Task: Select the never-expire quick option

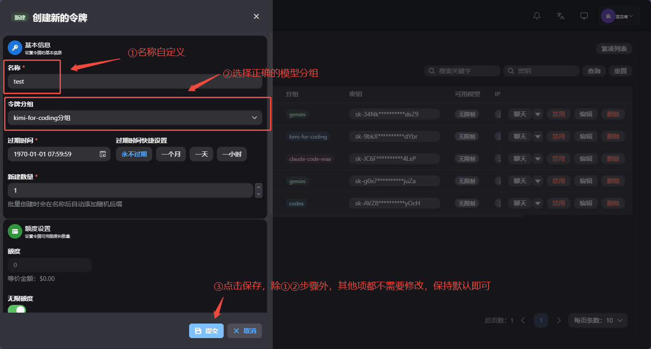Action: 134,154
